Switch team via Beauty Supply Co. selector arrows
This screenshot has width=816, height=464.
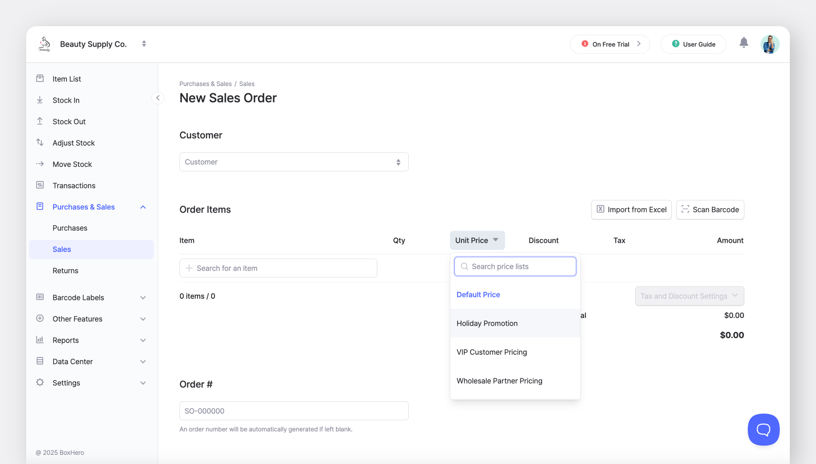144,44
